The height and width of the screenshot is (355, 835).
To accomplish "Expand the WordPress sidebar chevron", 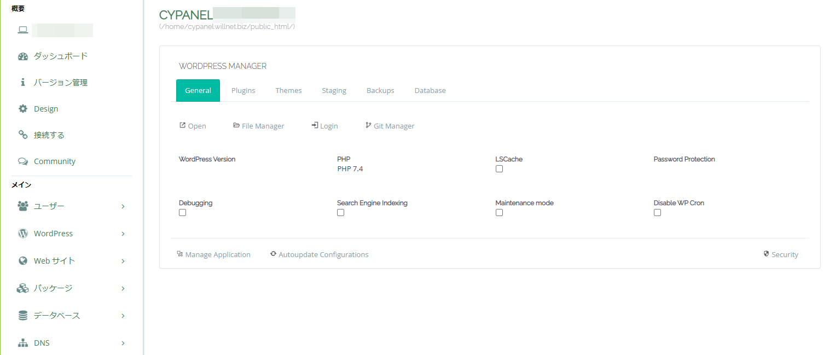I will tap(123, 234).
